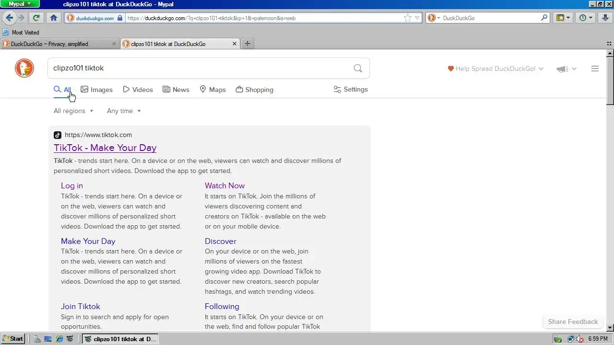
Task: Select the All results tab
Action: [62, 90]
